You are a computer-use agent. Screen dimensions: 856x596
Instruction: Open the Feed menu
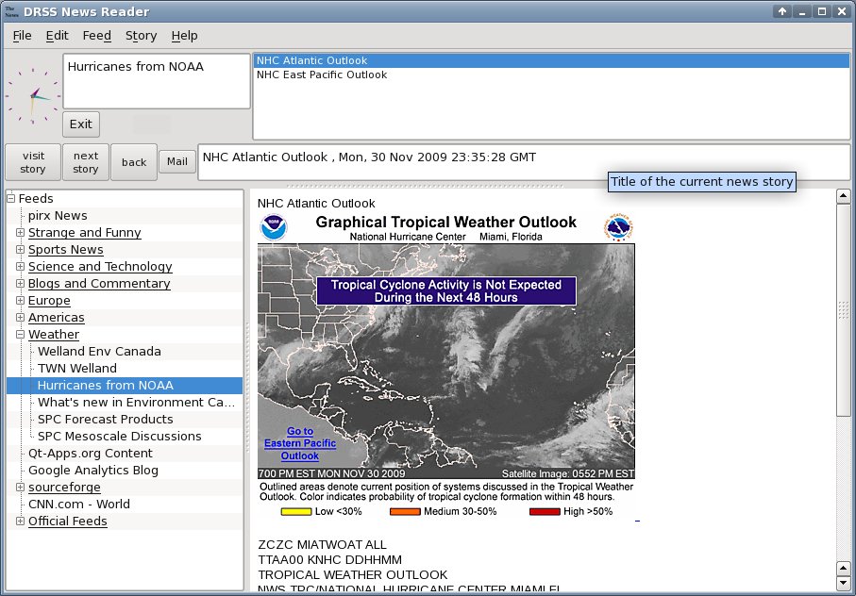(96, 36)
